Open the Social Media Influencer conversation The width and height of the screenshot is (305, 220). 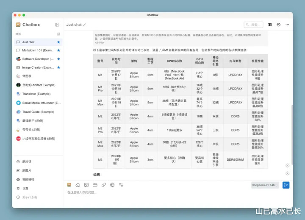pos(38,103)
